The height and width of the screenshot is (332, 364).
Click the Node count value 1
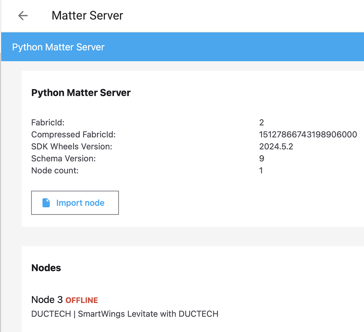pos(261,170)
